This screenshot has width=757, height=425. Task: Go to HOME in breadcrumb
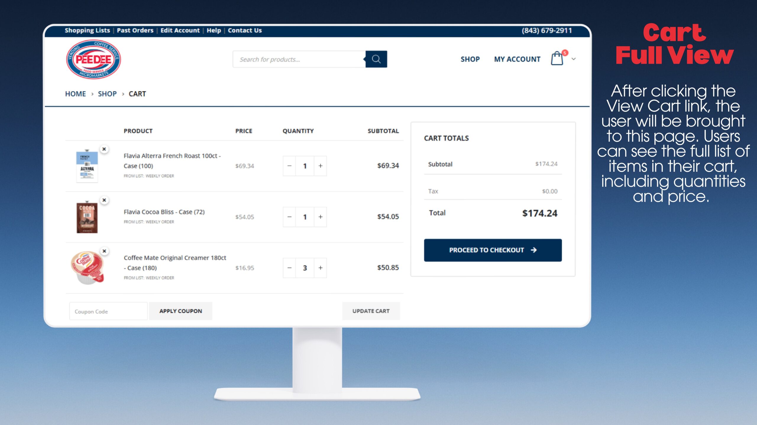pos(75,94)
